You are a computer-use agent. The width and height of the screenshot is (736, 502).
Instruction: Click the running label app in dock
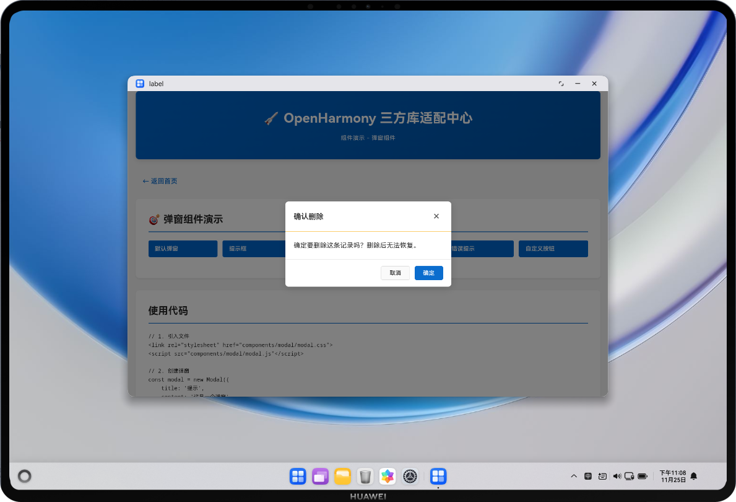[x=438, y=476]
